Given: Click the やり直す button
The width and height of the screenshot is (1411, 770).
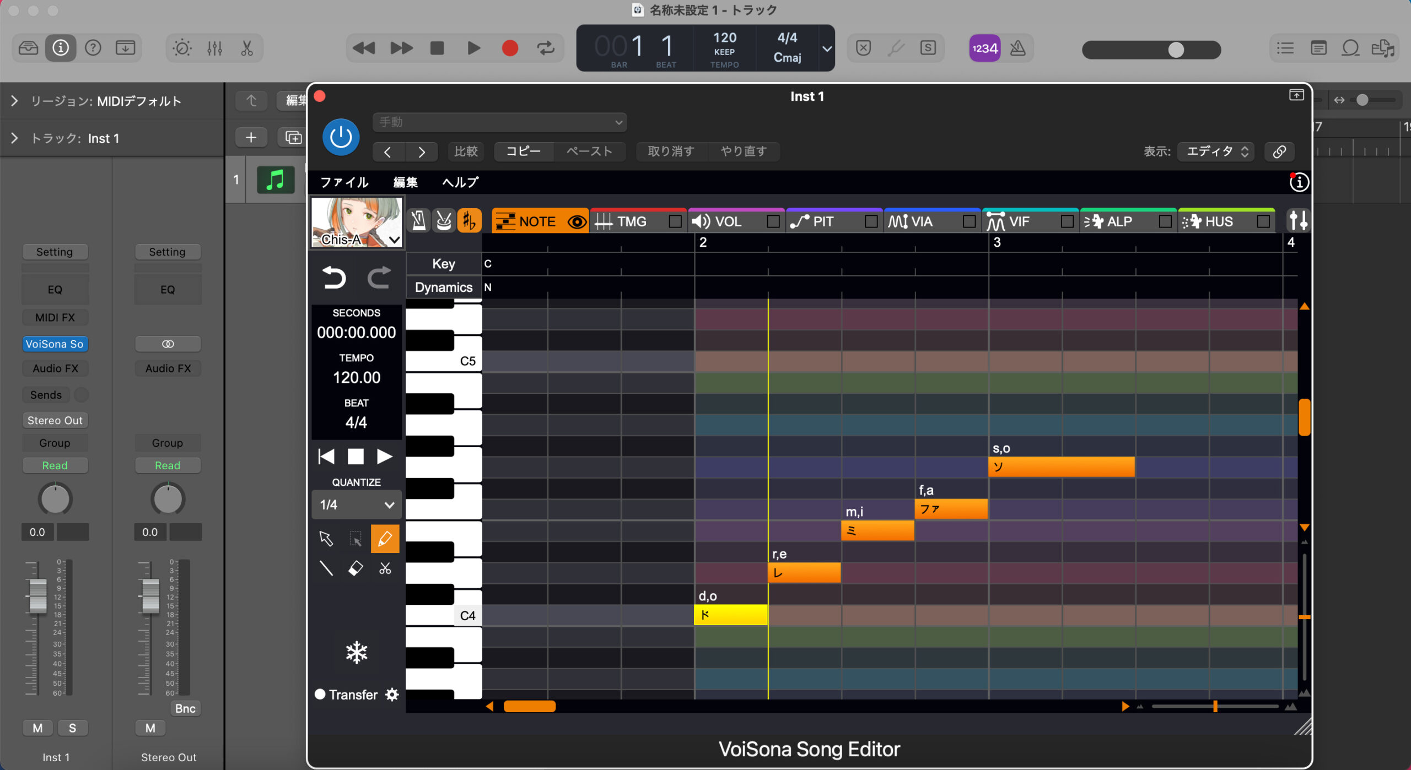Looking at the screenshot, I should coord(744,151).
